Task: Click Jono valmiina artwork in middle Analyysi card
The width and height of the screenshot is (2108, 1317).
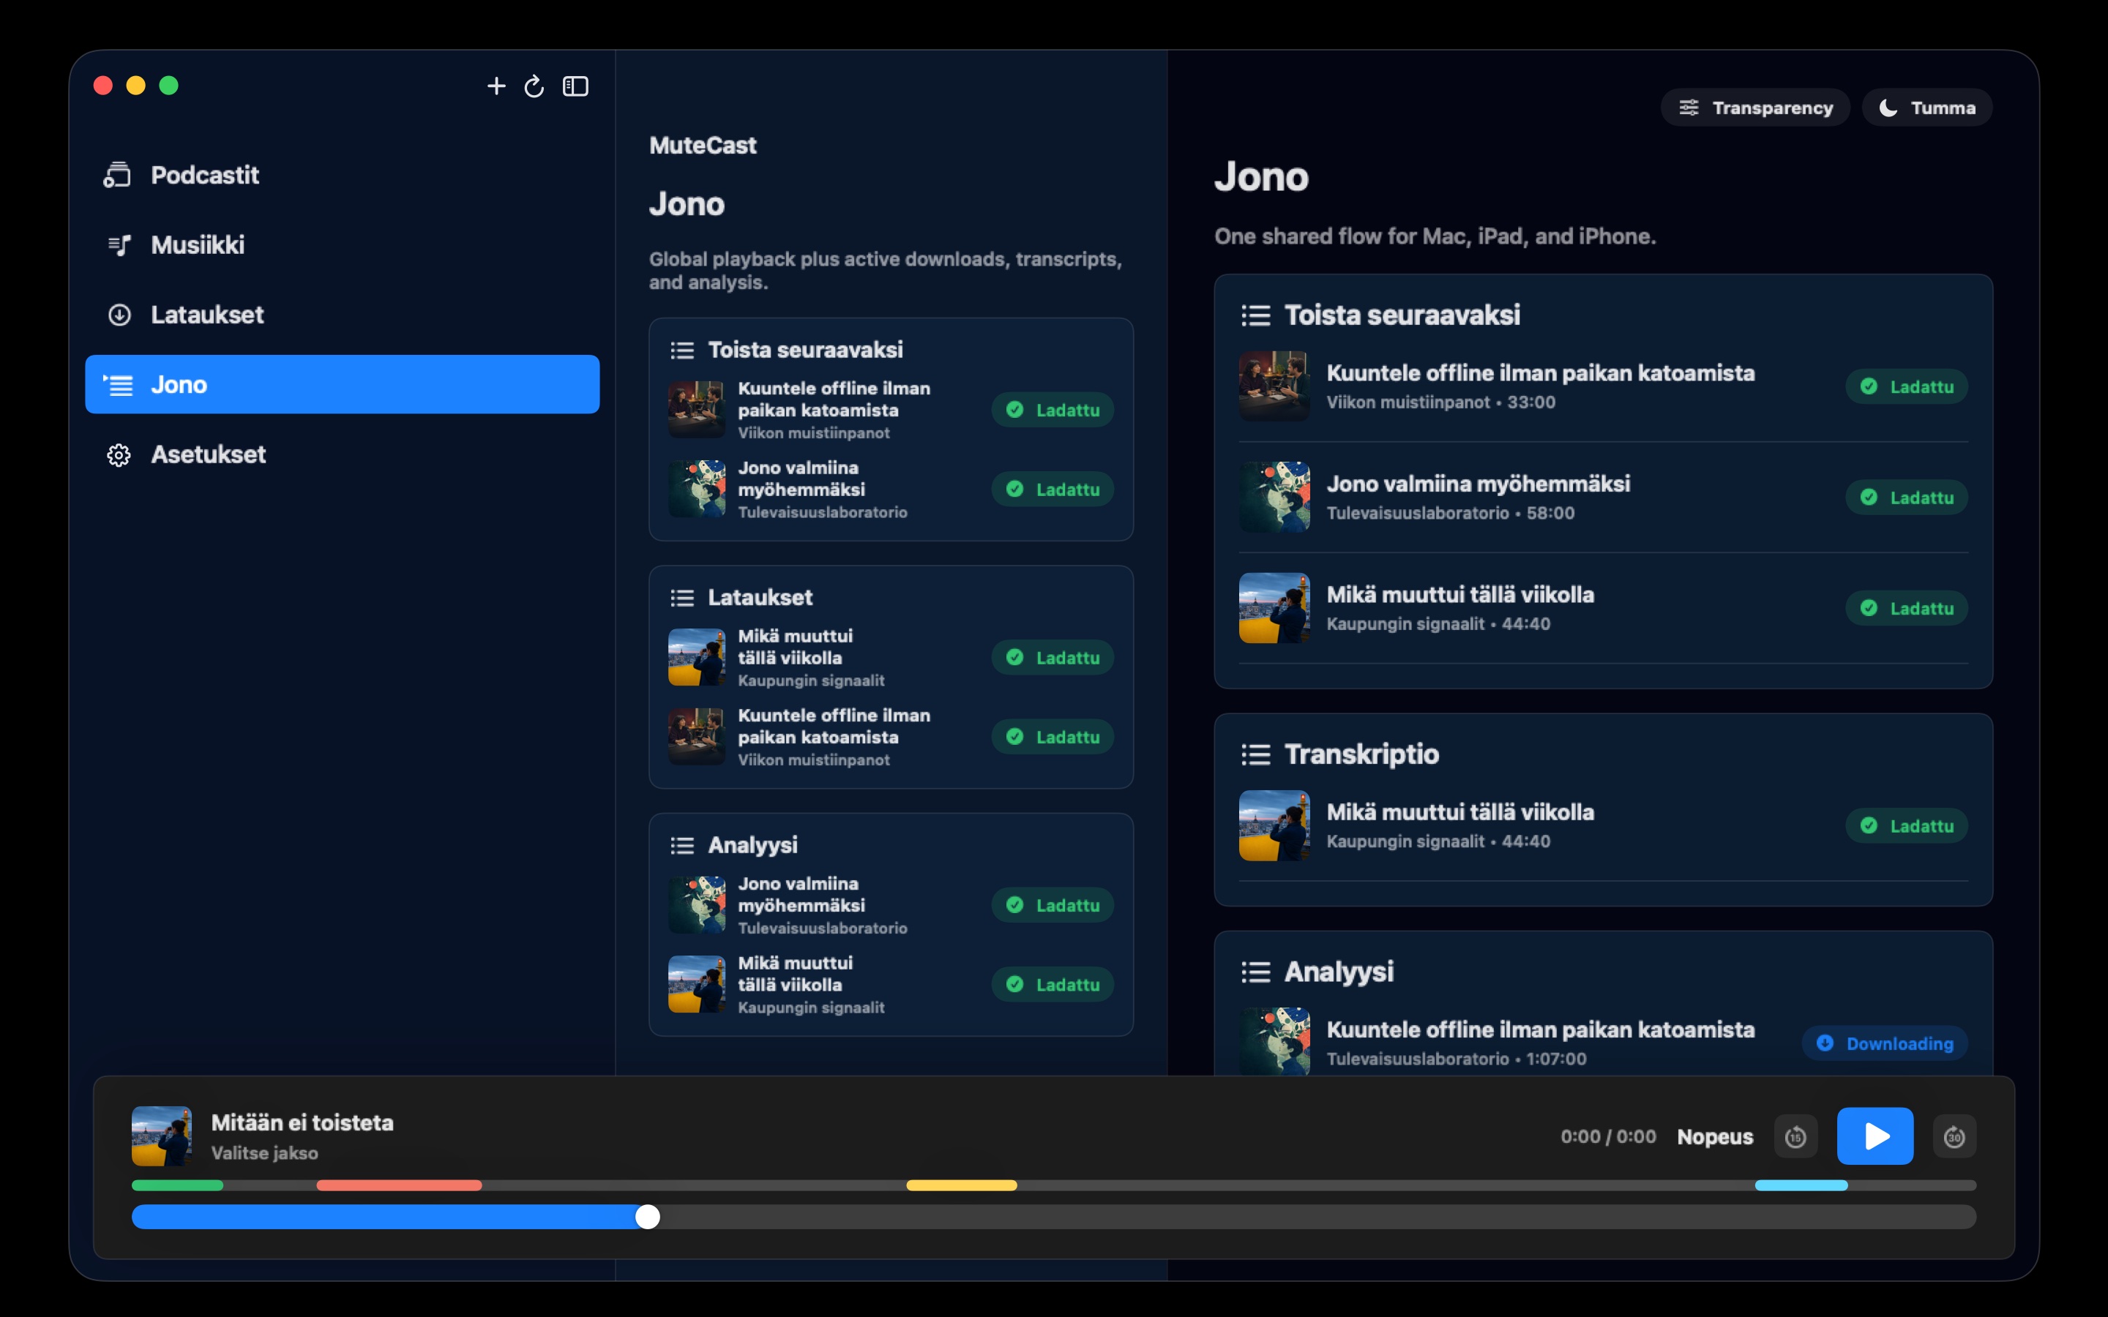Action: 696,904
